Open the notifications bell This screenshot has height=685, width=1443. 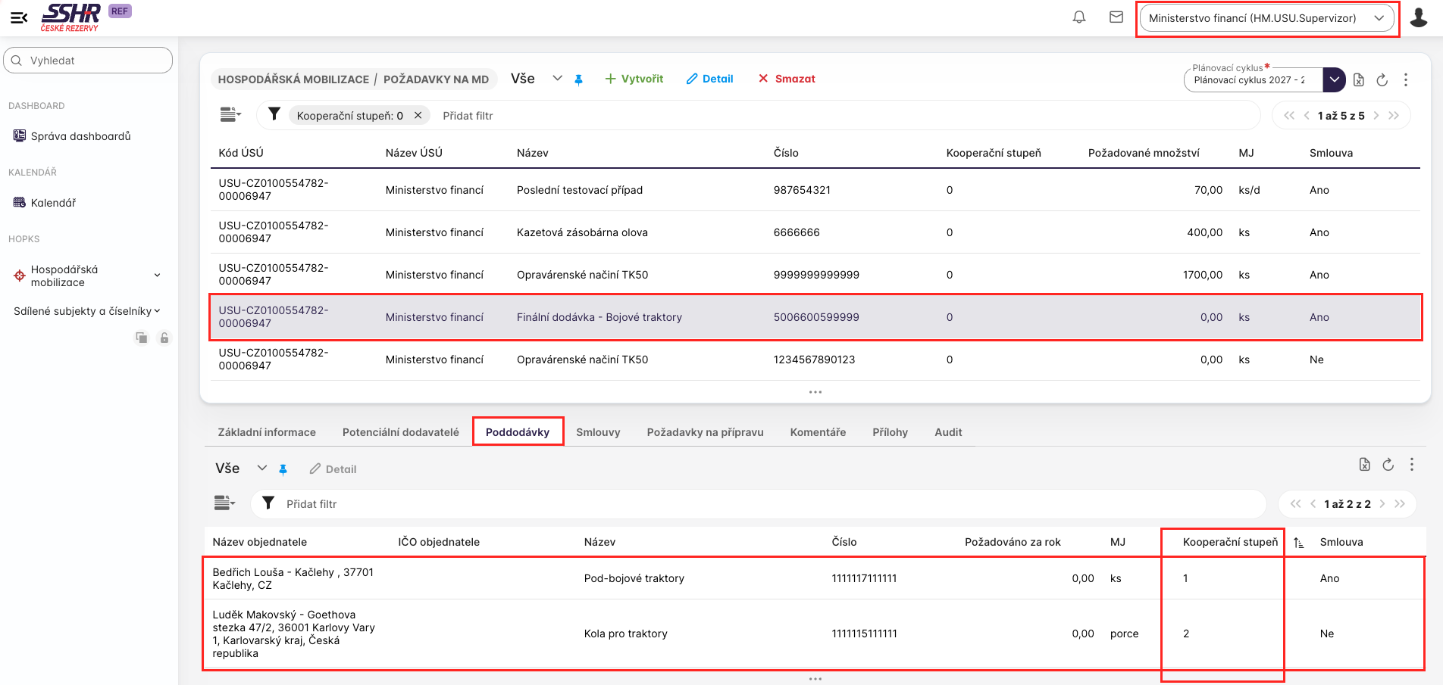click(x=1079, y=17)
